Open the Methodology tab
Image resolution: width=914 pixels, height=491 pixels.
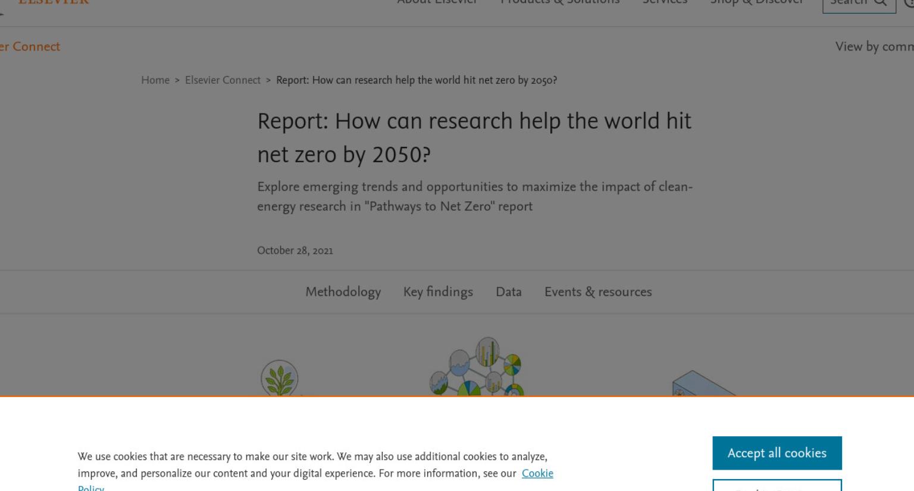click(x=343, y=292)
